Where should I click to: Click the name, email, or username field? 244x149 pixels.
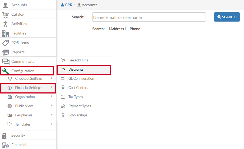(149, 17)
